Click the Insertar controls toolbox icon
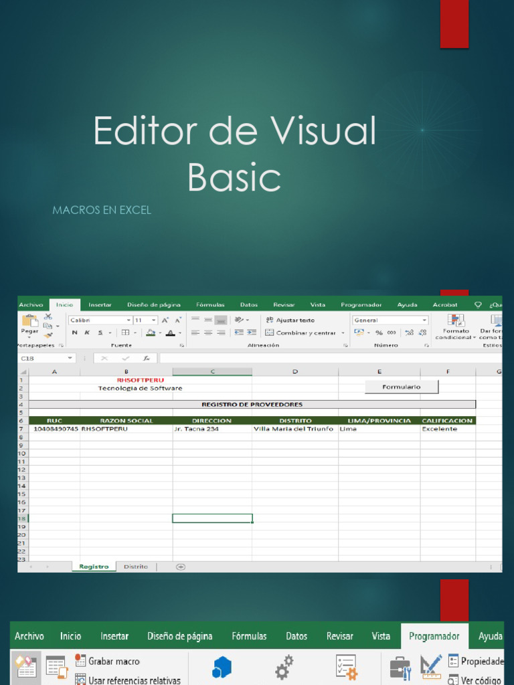 (400, 668)
